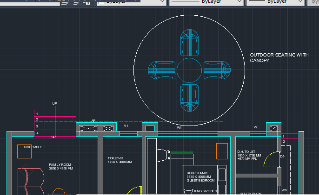Click the D5 door tag
319x195 pixels.
(282, 157)
